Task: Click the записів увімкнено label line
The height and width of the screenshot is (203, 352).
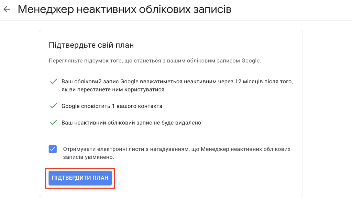Action: 88,157
